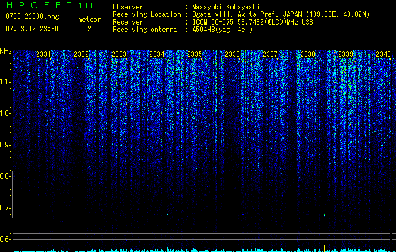Click the kHz axis unit label
396x252 pixels.
point(6,51)
